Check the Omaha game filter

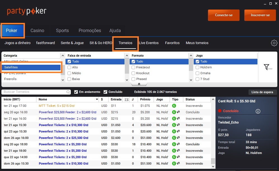point(197,73)
